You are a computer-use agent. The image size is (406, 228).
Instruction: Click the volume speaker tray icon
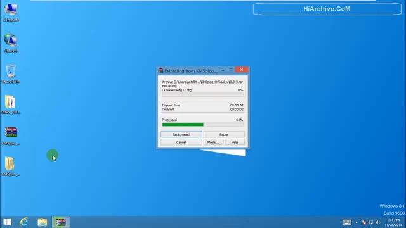[378, 222]
